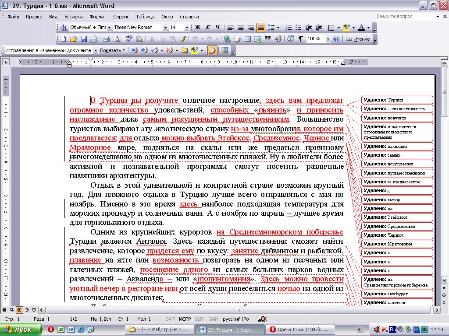This screenshot has height=336, width=449.
Task: Undo the last action
Action: (x=195, y=39)
